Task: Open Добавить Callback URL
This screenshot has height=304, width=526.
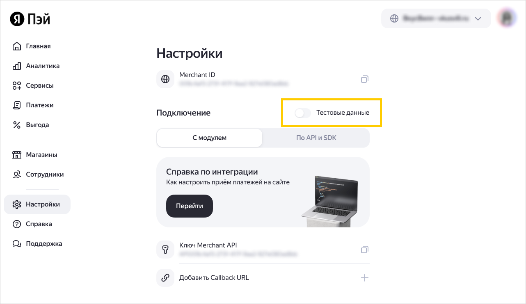Action: (263, 278)
